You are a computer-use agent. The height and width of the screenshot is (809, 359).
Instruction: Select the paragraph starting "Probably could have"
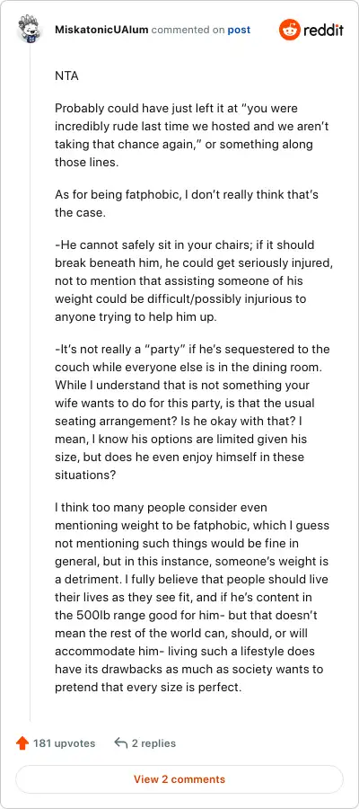(x=184, y=136)
